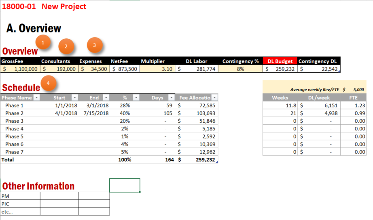The height and width of the screenshot is (220, 373).
Task: Select Phase 1 start date 1/1/2018
Action: point(66,105)
